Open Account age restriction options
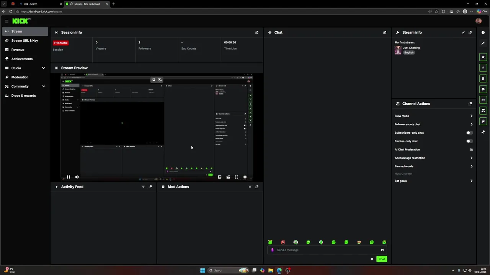Image resolution: width=490 pixels, height=275 pixels. tap(434, 158)
